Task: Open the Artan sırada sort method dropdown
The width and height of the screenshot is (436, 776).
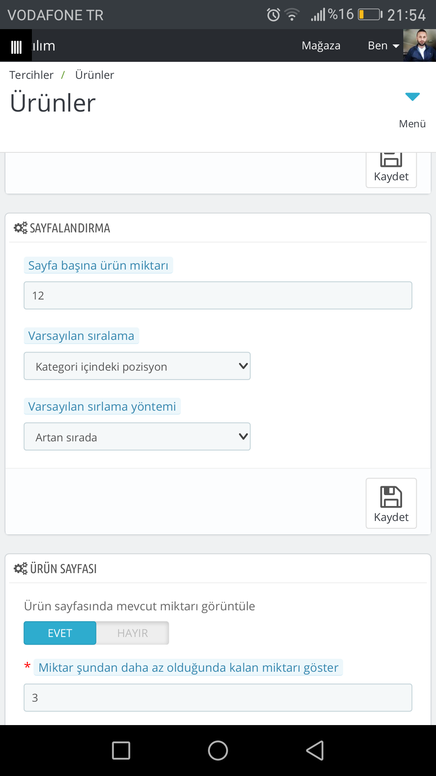Action: 137,437
